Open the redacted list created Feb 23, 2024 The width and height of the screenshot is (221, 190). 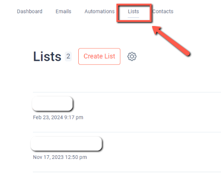[52, 104]
